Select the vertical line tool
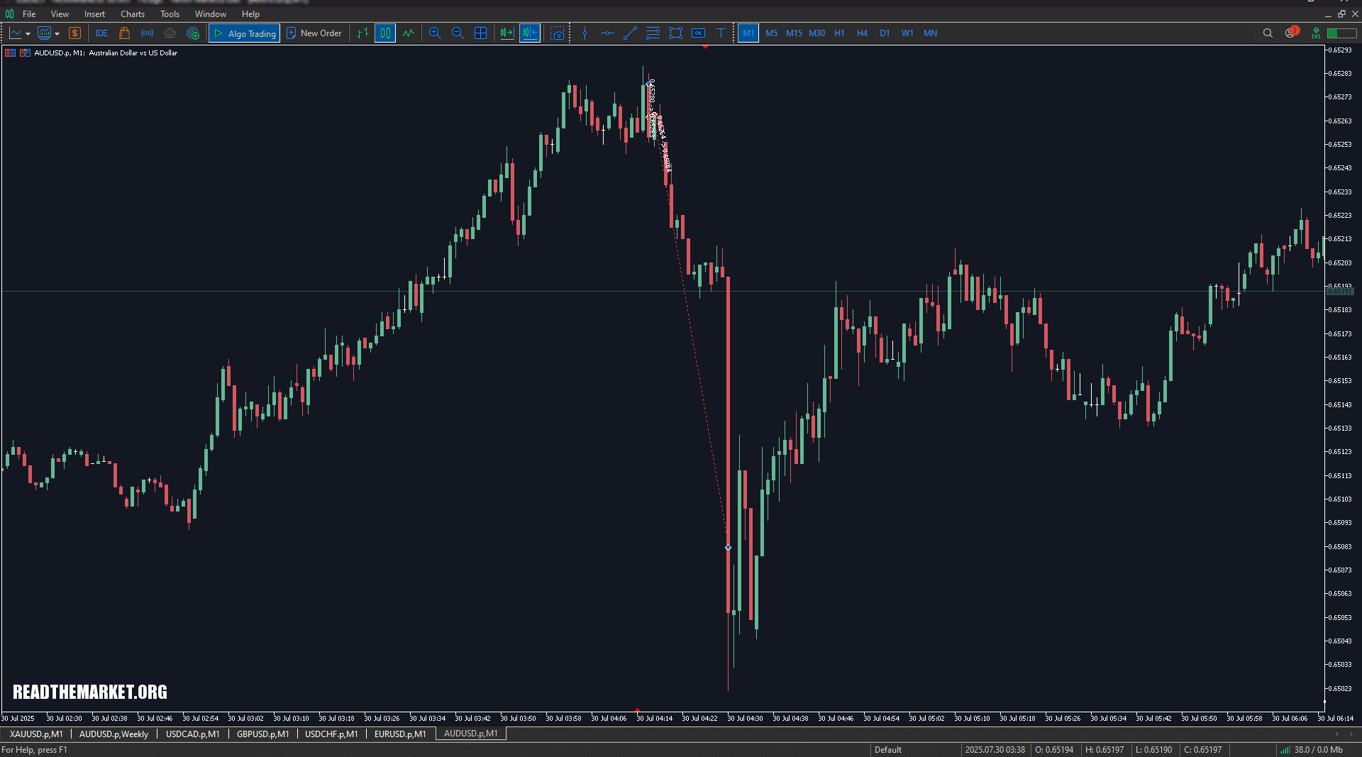 click(585, 33)
